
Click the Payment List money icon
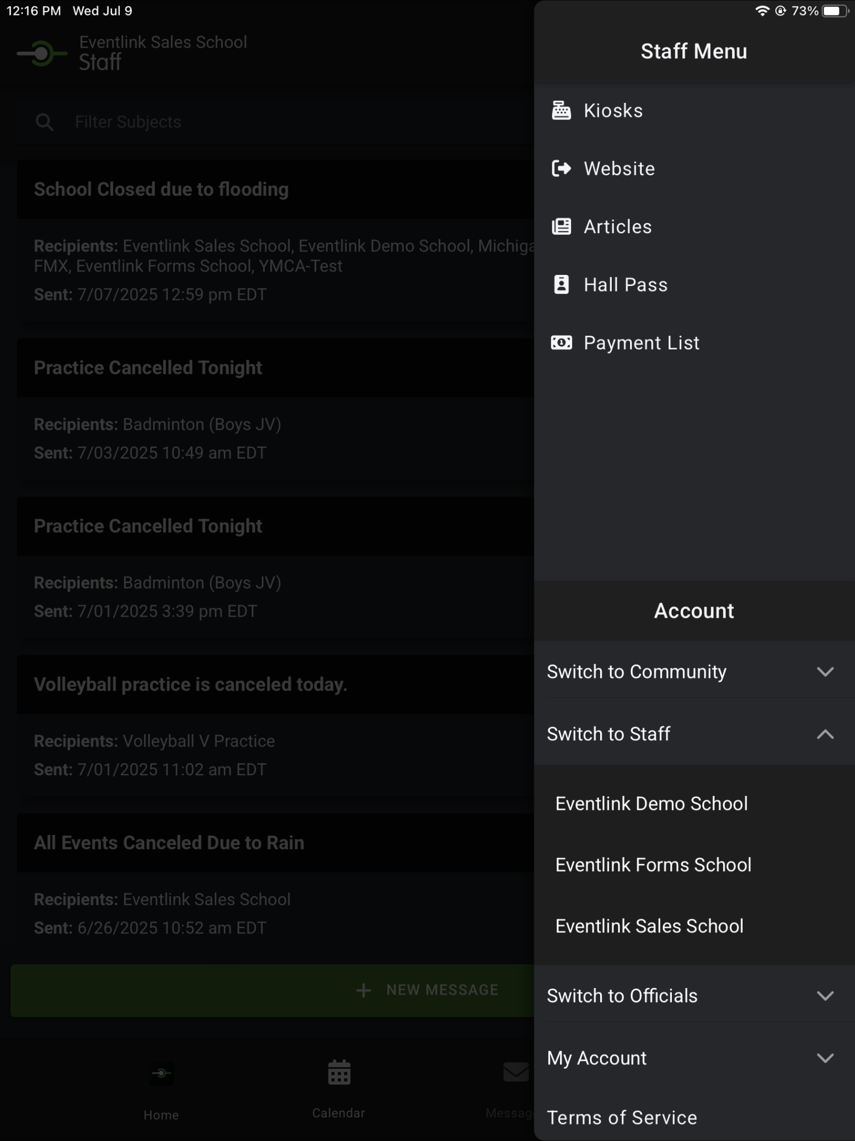pyautogui.click(x=561, y=343)
